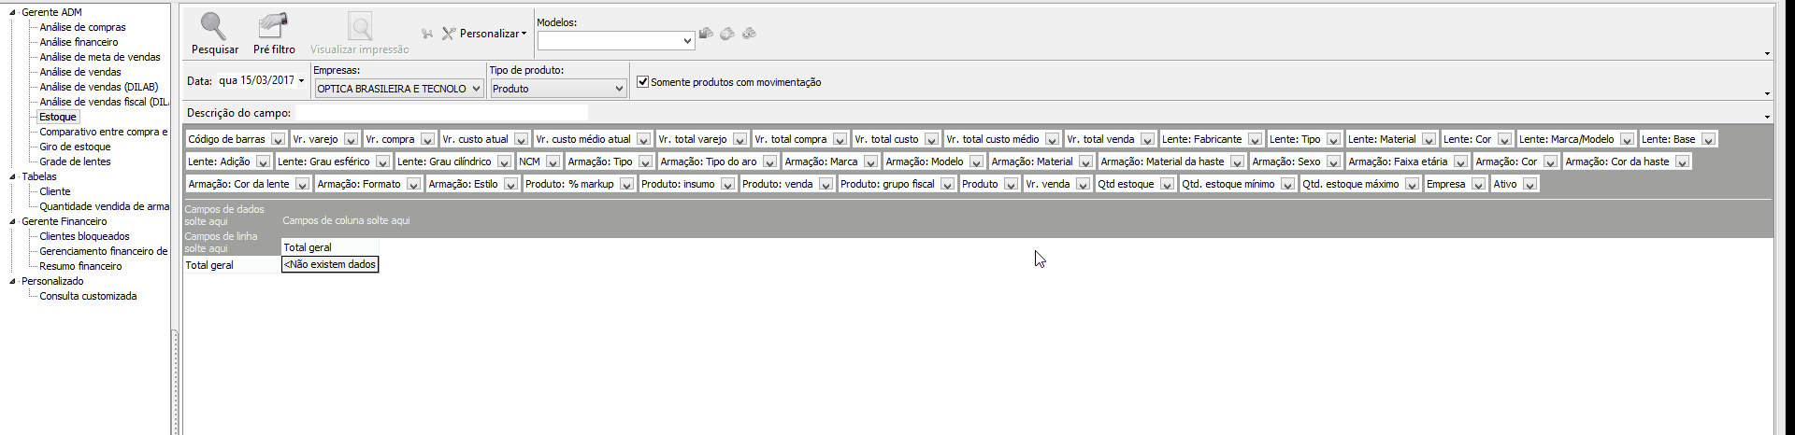1795x435 pixels.
Task: Open the Pré filtro tool
Action: 274,27
